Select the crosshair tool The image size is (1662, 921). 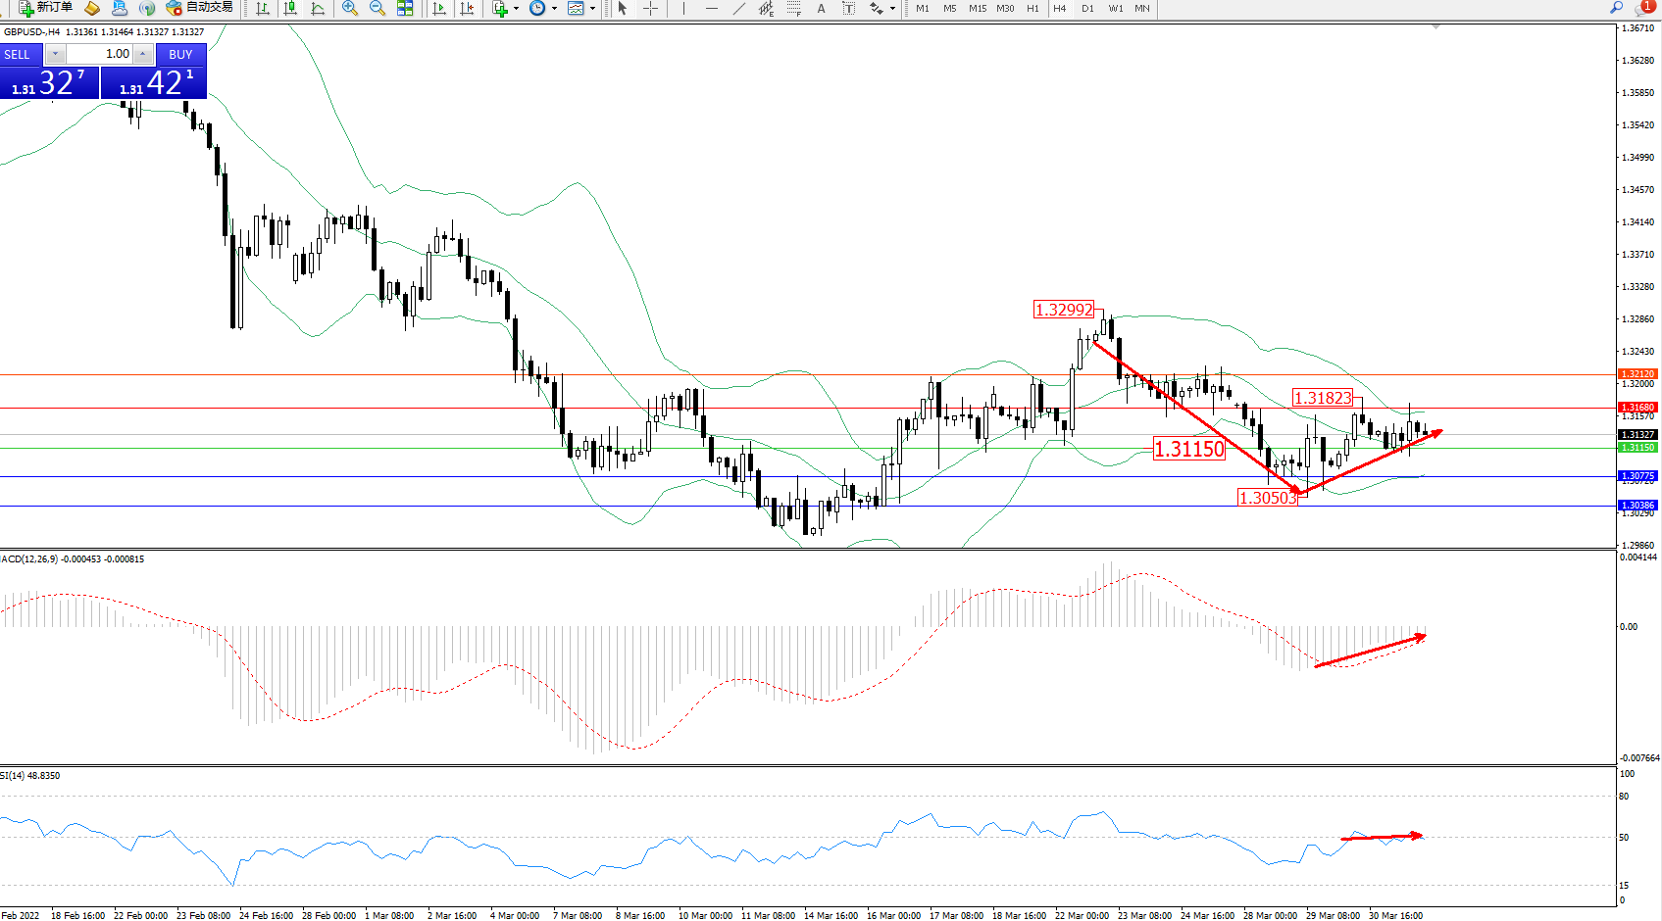650,8
